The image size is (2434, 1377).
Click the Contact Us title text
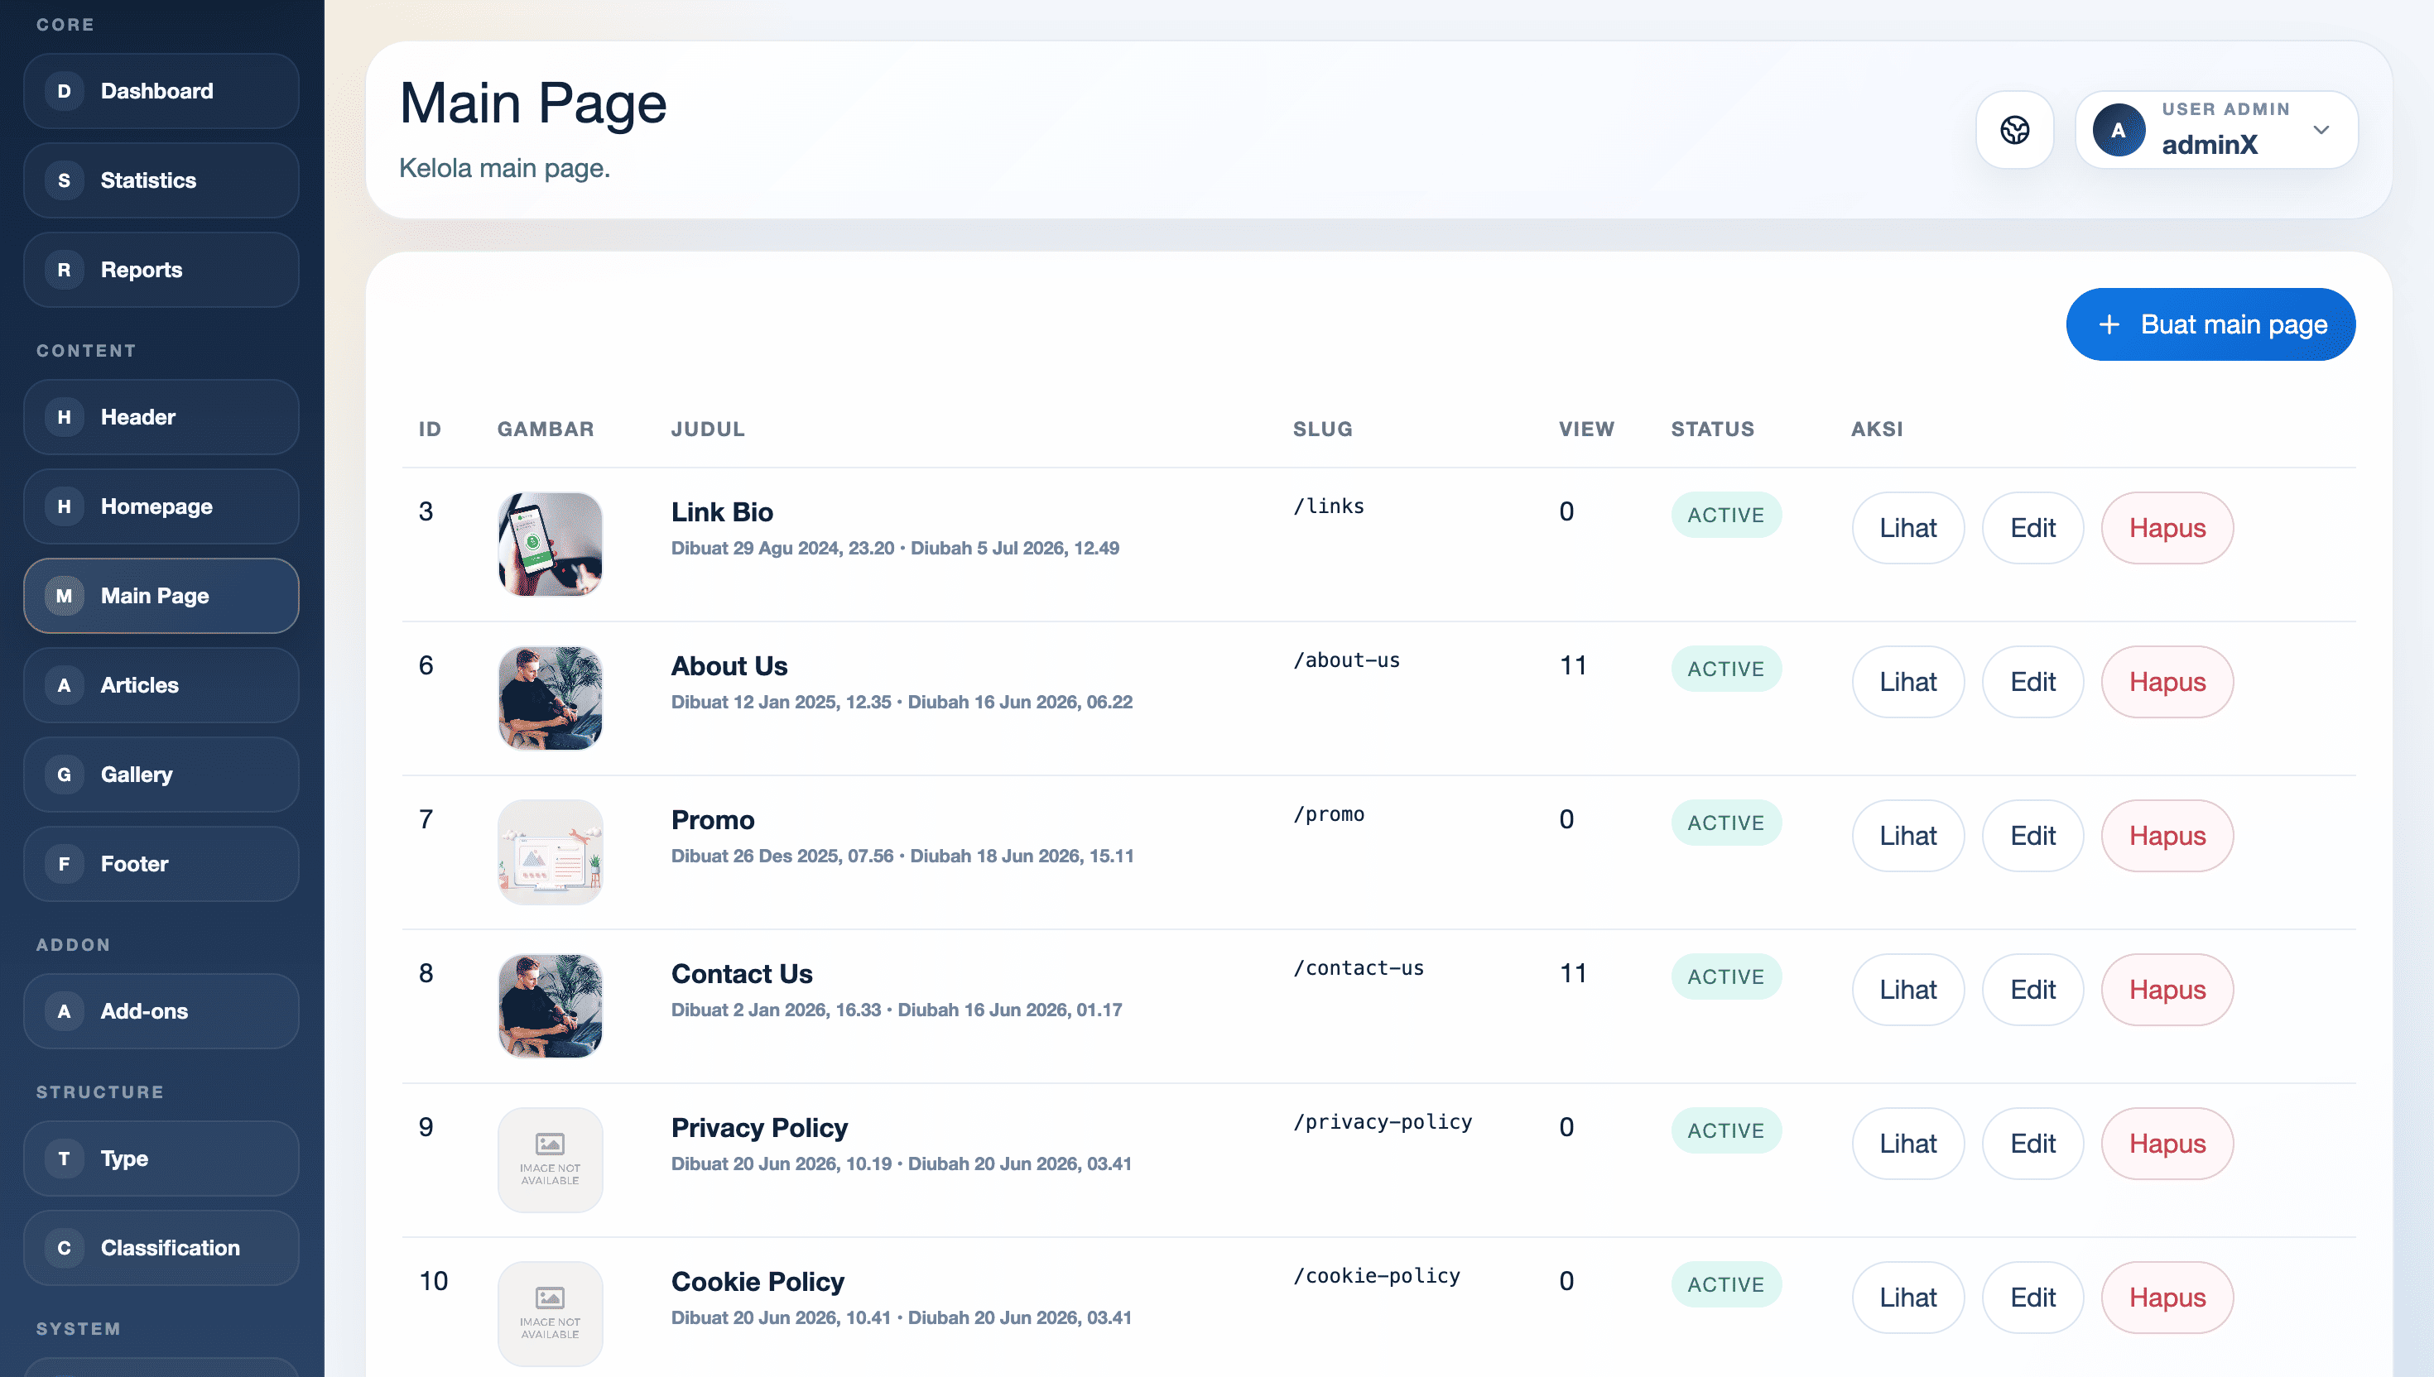tap(742, 974)
